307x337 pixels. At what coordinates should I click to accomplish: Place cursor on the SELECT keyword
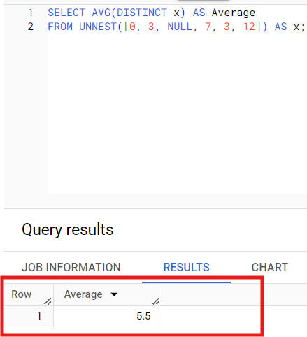point(66,13)
